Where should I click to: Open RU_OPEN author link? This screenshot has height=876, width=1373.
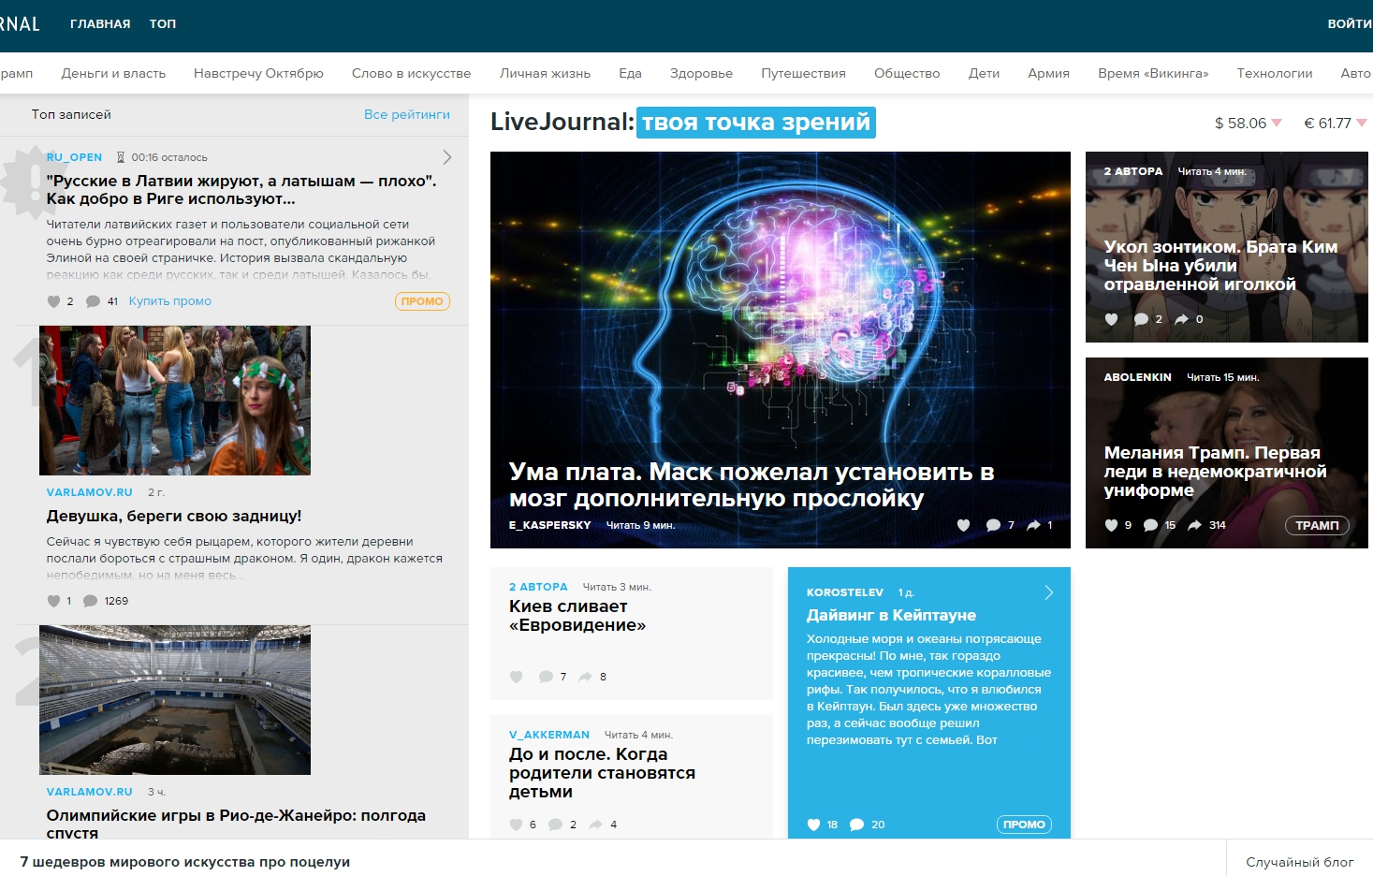click(x=74, y=157)
